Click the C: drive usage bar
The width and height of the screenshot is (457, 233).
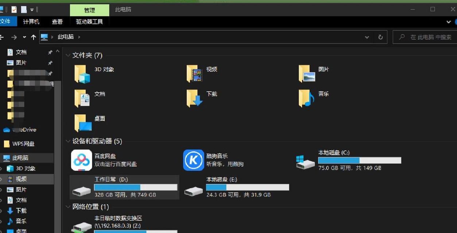coord(360,160)
